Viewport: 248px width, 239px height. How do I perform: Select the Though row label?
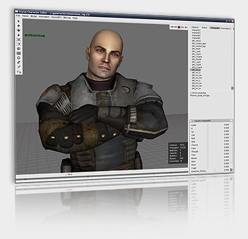click(195, 152)
